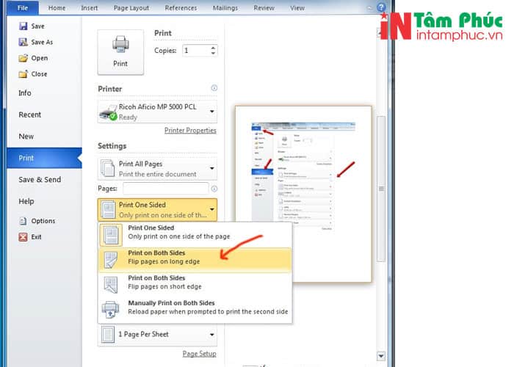514x367 pixels.
Task: Open the Page Layout tab
Action: pyautogui.click(x=131, y=8)
